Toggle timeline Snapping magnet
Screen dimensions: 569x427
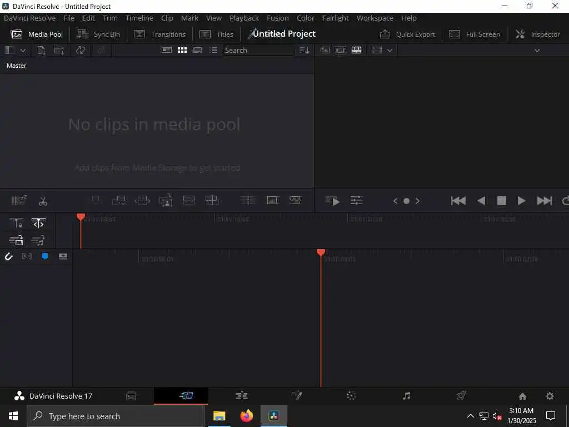9,257
